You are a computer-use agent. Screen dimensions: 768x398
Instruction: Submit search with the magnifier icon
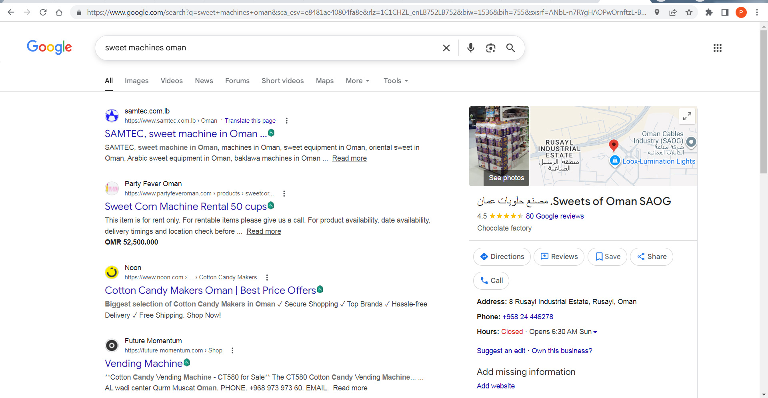point(510,48)
